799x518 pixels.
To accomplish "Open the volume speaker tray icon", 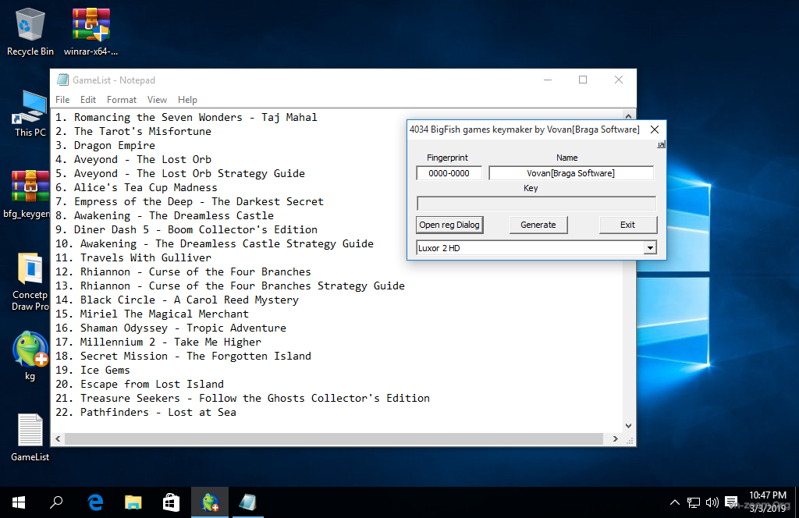I will coord(712,502).
